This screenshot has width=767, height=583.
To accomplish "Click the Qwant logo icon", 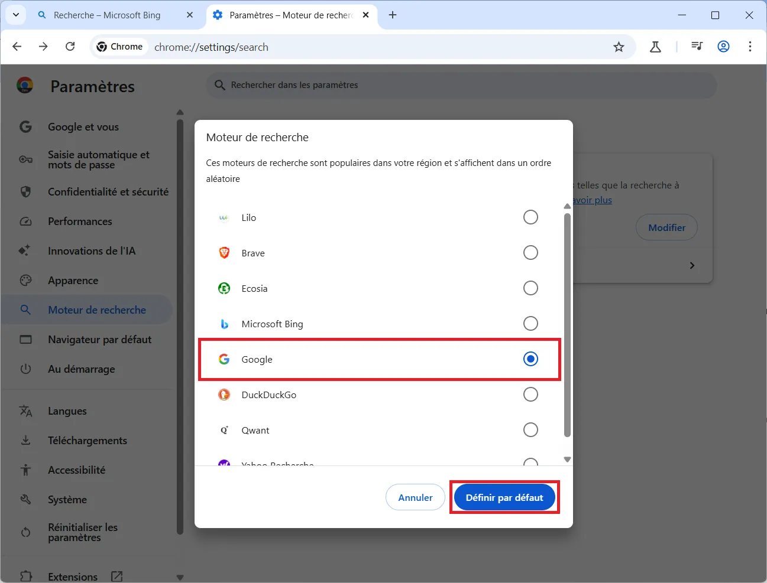I will click(x=224, y=430).
